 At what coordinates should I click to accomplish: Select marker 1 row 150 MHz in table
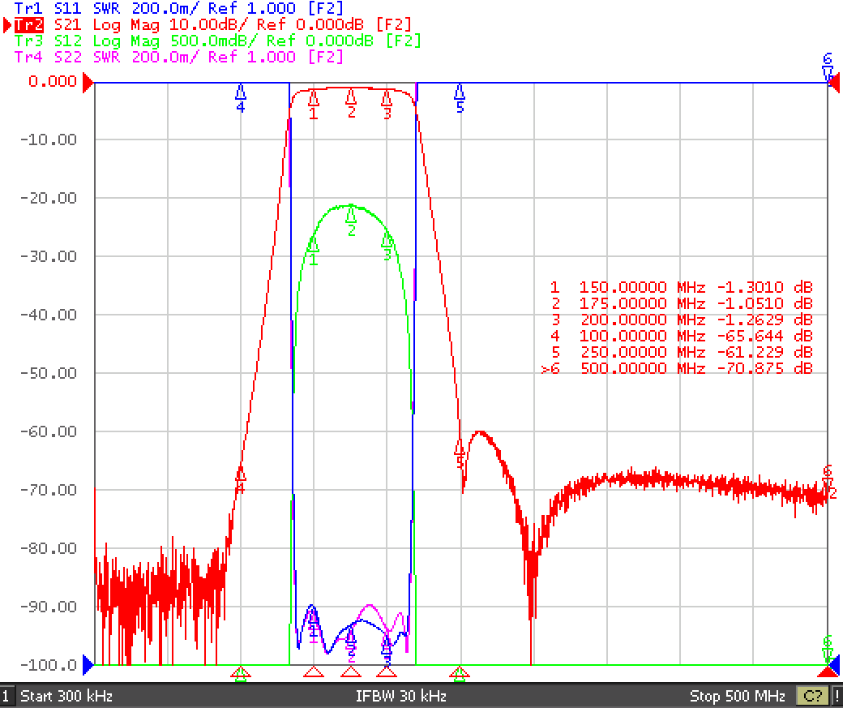click(x=681, y=287)
